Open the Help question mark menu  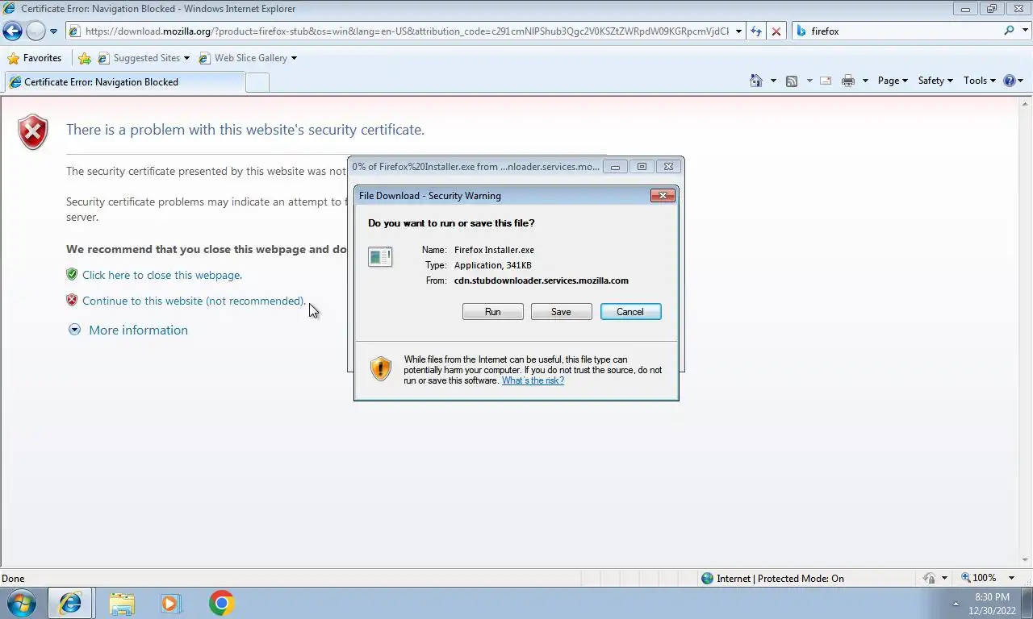1013,81
